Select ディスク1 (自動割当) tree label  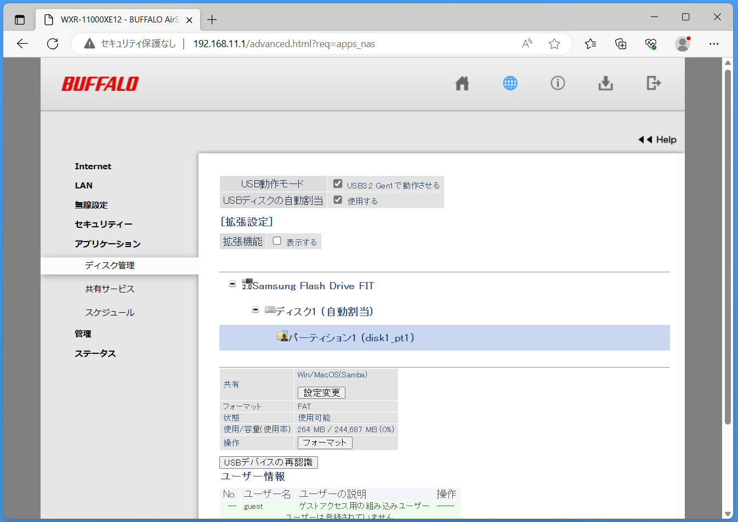(324, 312)
